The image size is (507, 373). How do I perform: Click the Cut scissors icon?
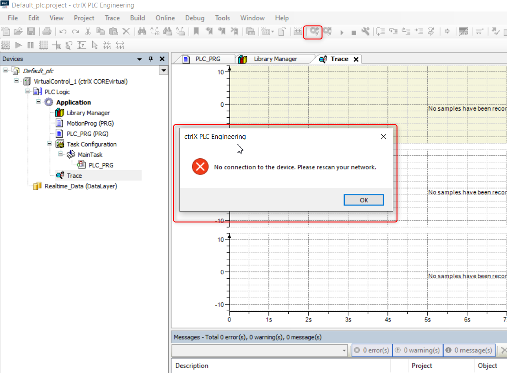tap(88, 31)
